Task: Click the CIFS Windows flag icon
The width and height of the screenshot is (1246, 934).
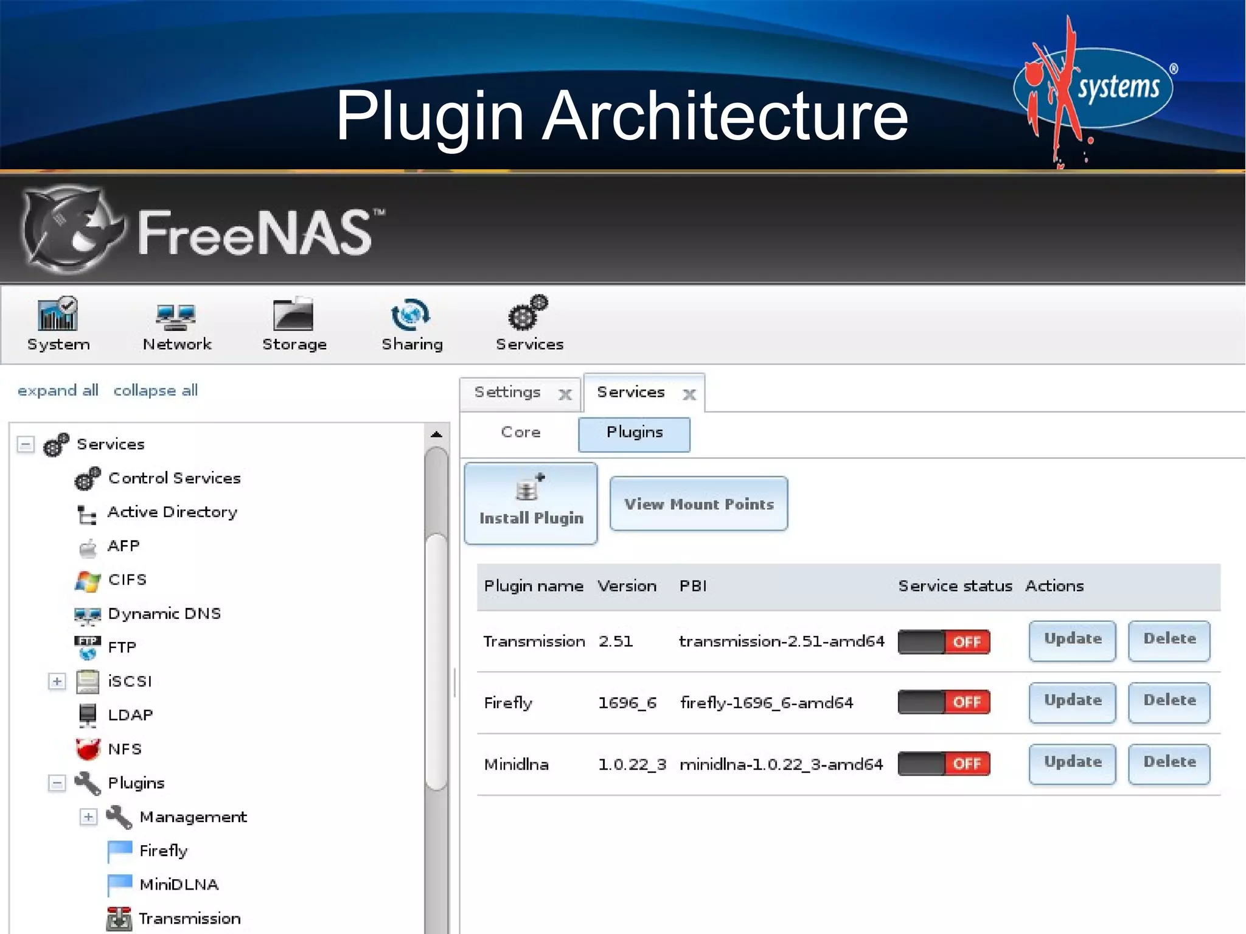Action: point(88,581)
